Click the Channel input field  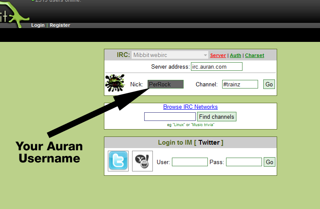pyautogui.click(x=240, y=84)
